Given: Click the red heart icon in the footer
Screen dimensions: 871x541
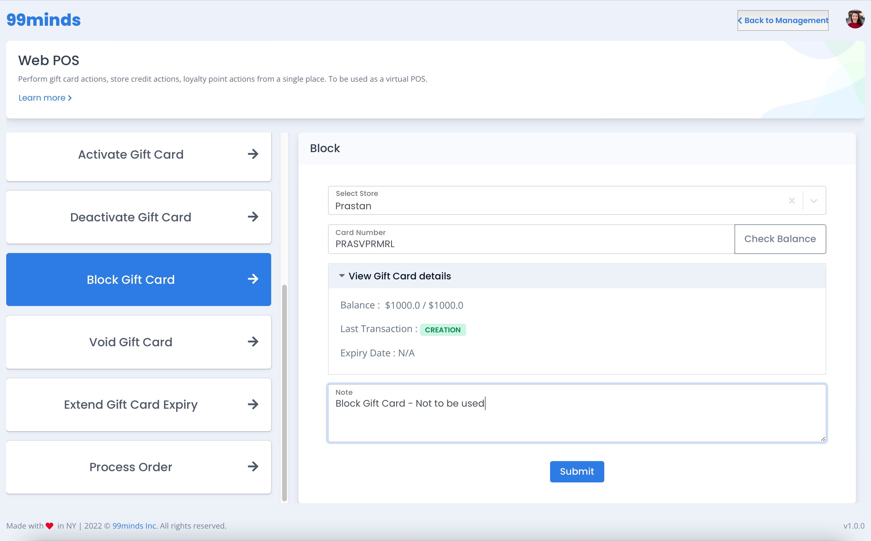Looking at the screenshot, I should pyautogui.click(x=50, y=526).
